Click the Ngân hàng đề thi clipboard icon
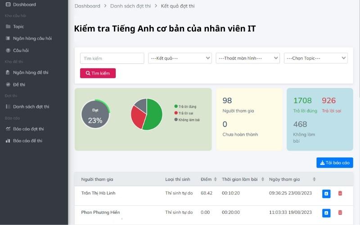 tap(8, 72)
